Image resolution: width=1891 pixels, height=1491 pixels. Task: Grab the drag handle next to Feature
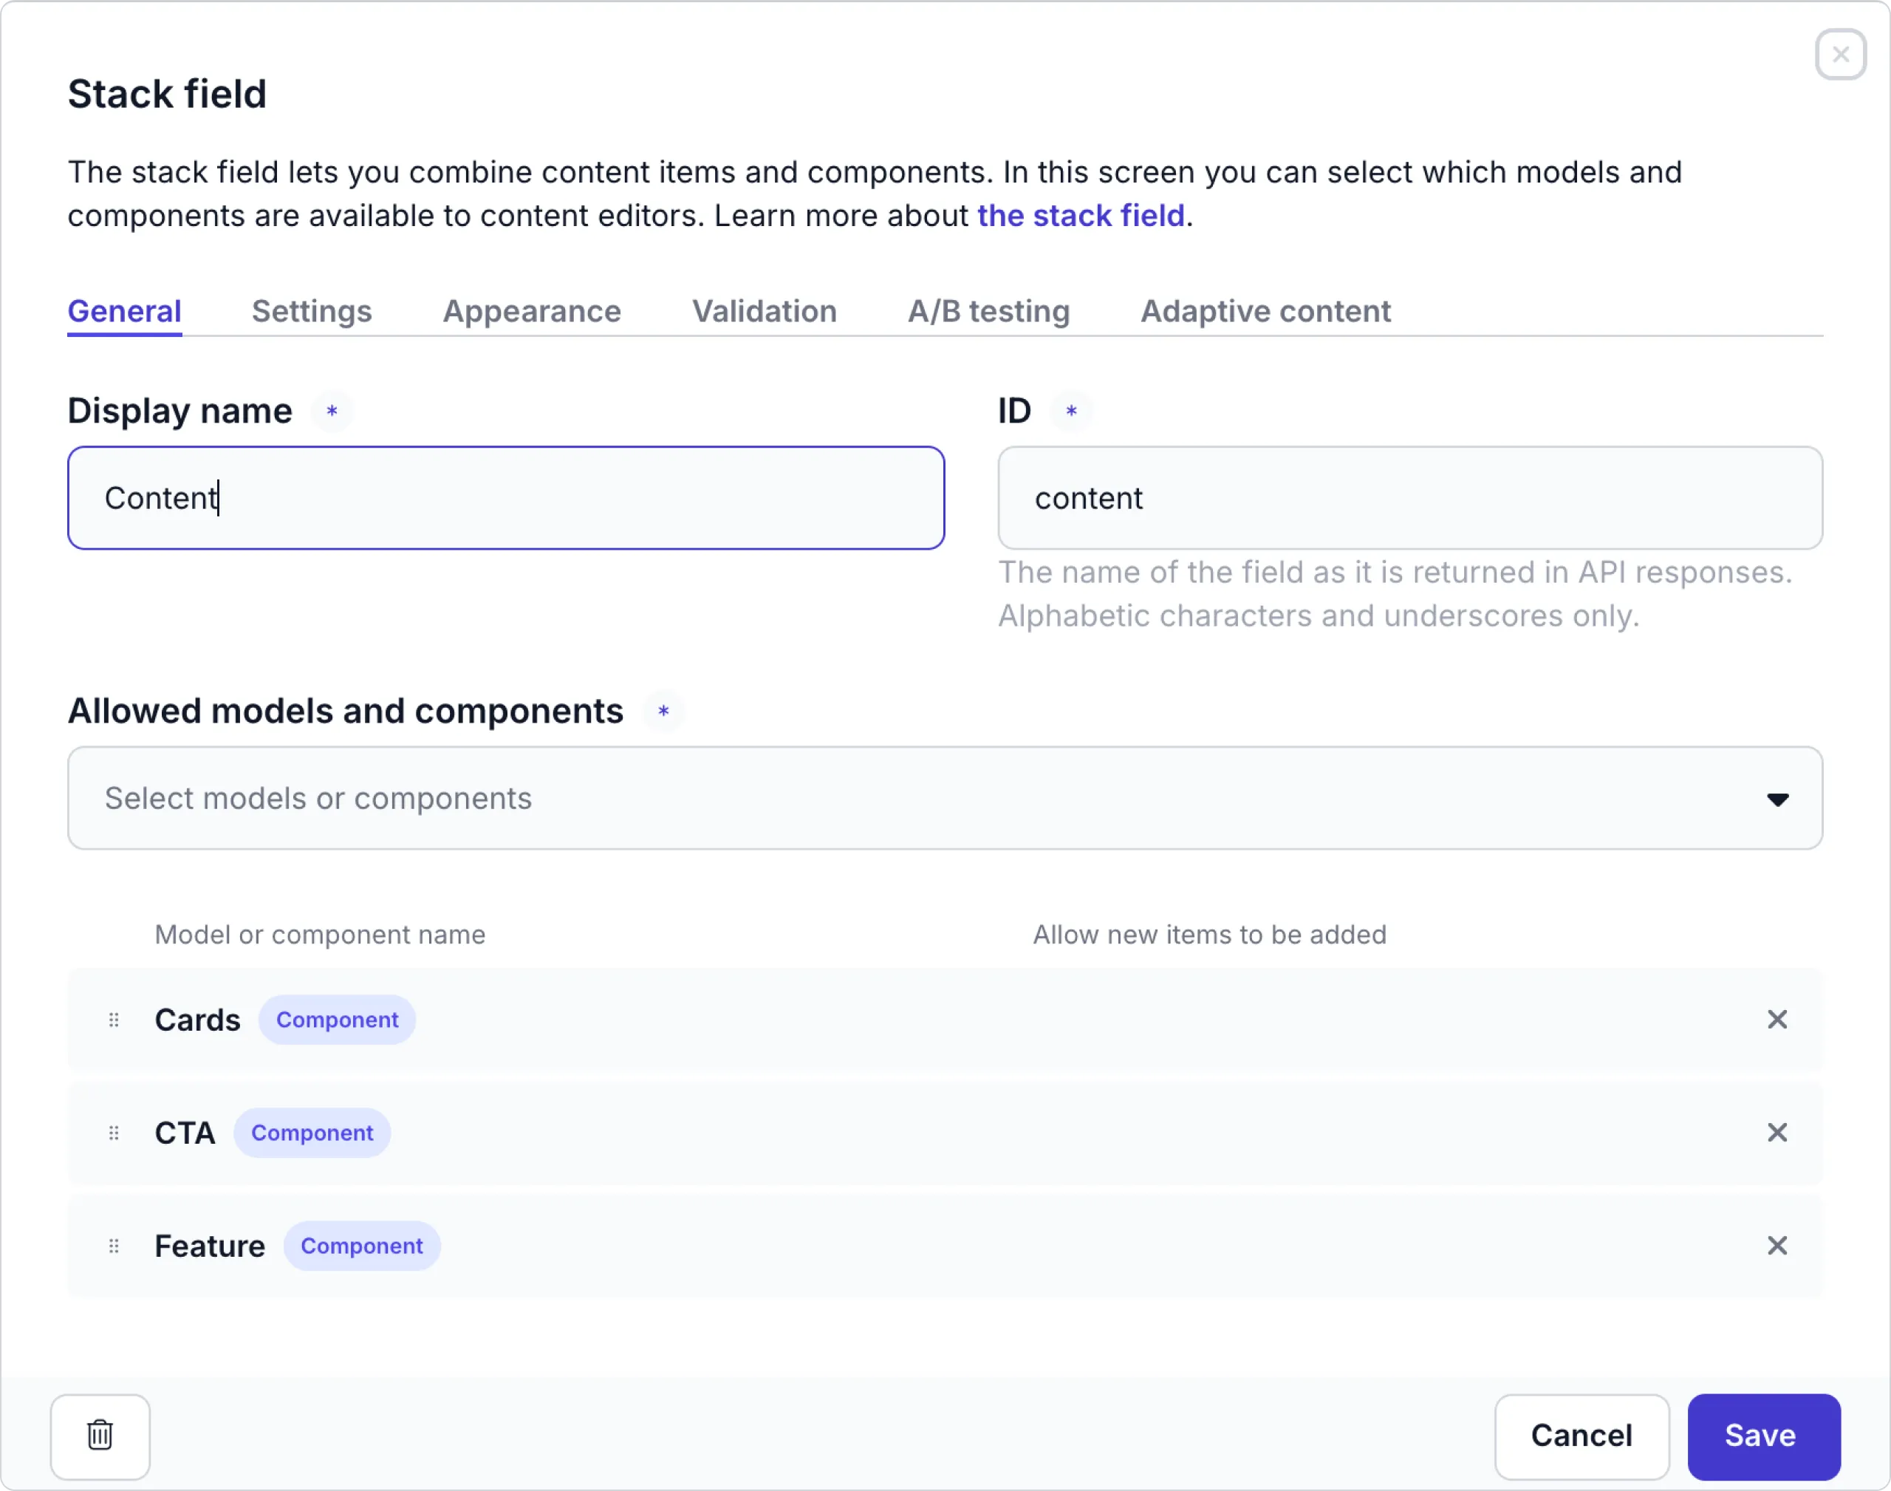pos(114,1246)
